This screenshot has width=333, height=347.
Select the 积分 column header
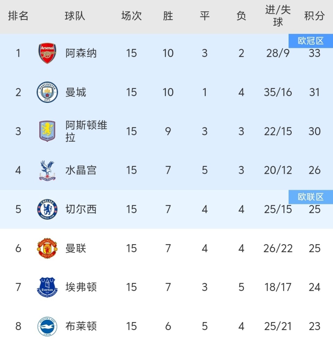314,16
